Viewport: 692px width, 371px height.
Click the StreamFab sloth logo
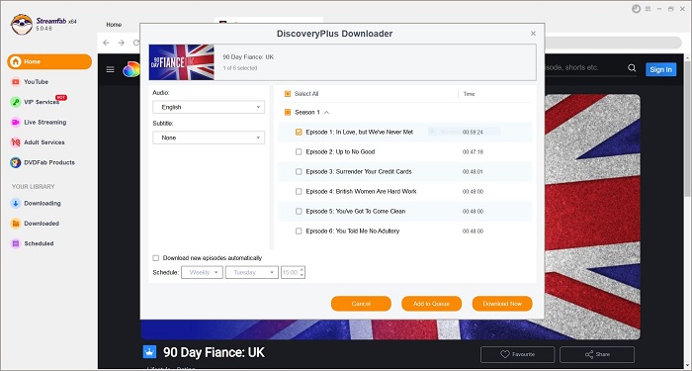(21, 25)
